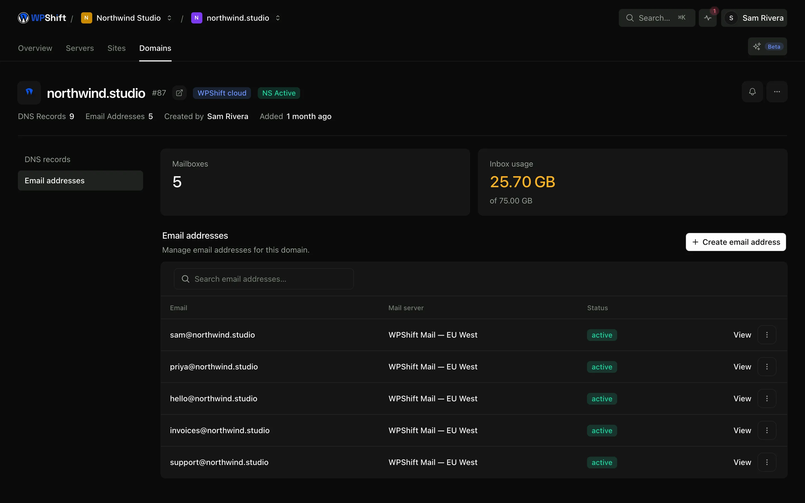The width and height of the screenshot is (805, 503).
Task: Select Email addresses in the sidebar
Action: [x=80, y=181]
